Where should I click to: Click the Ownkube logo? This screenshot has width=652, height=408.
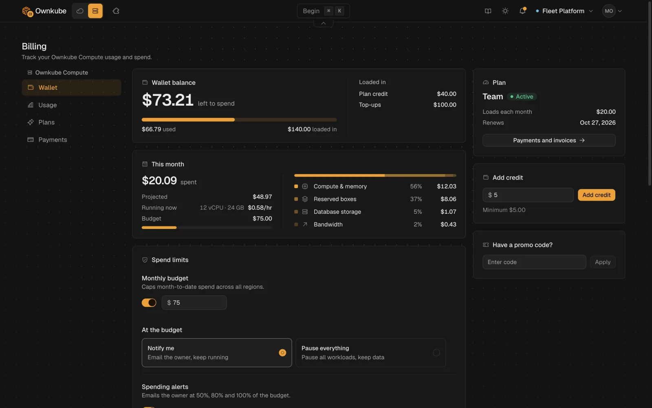coord(44,11)
